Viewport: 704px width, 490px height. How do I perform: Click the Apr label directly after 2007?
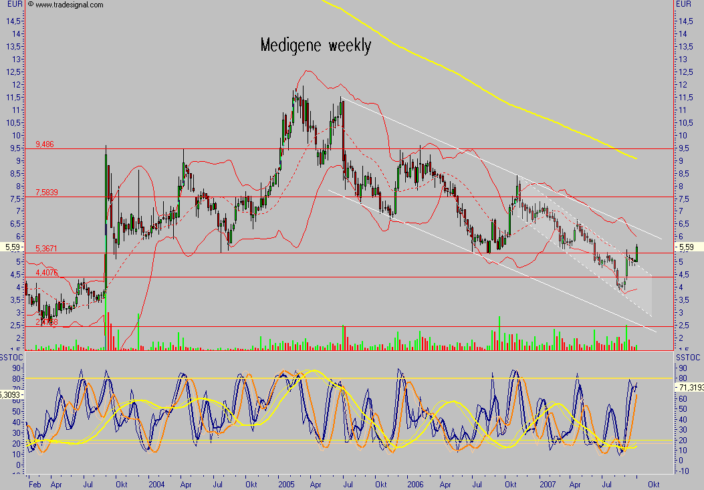(575, 484)
